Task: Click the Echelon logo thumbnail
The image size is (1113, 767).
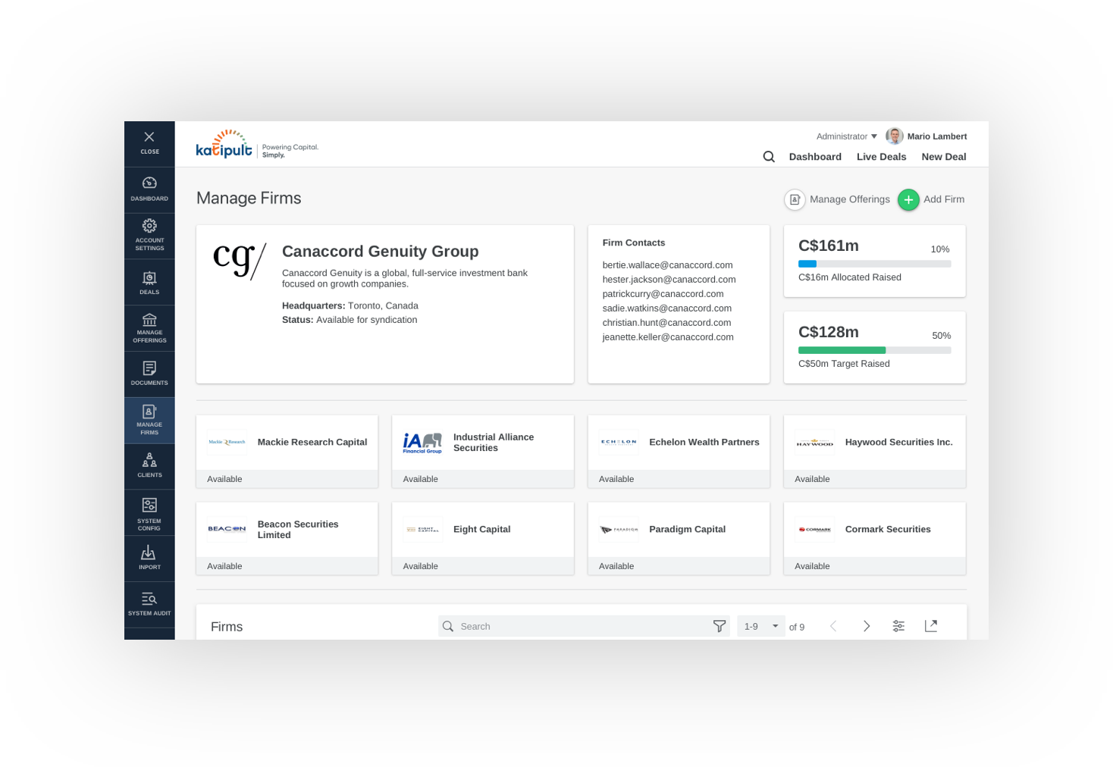Action: click(619, 442)
